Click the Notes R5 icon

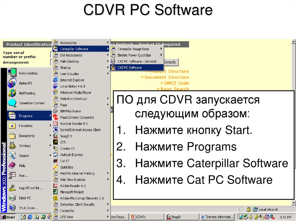(12, 83)
